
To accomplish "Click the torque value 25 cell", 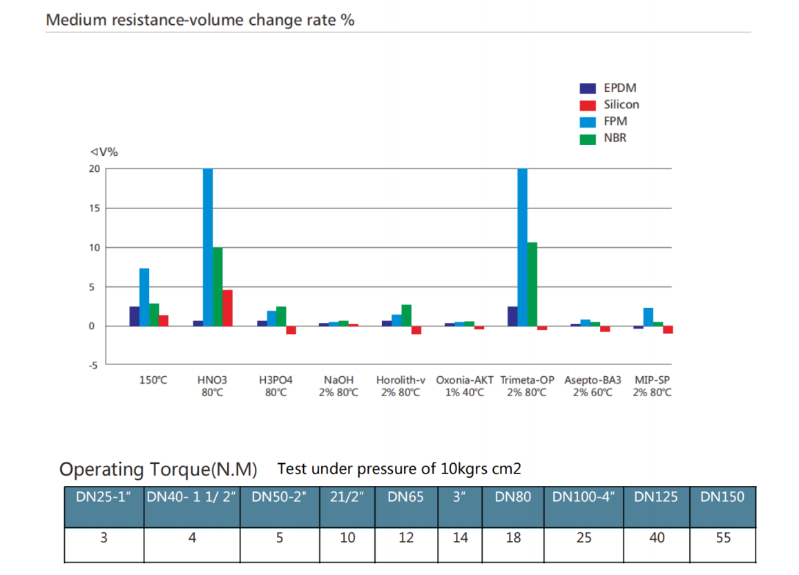I will pos(584,538).
